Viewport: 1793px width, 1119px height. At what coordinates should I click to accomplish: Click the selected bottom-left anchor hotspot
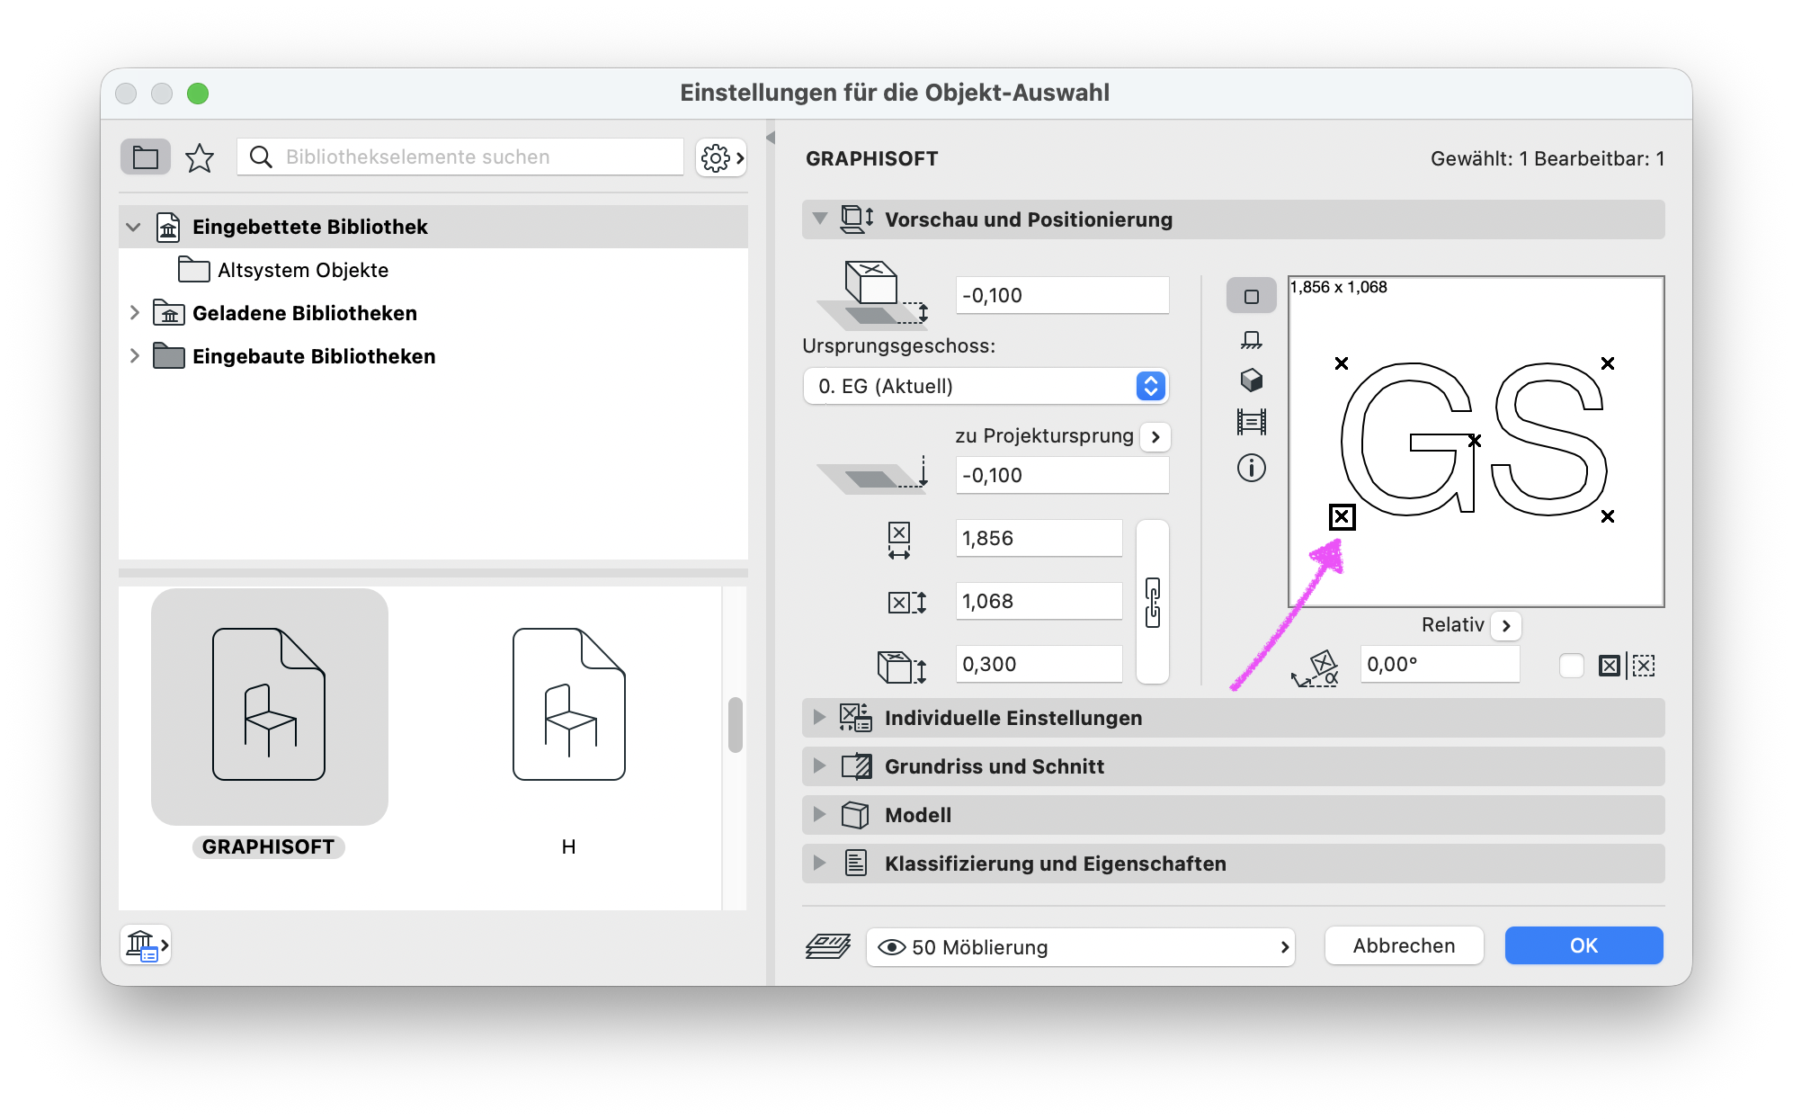tap(1342, 517)
